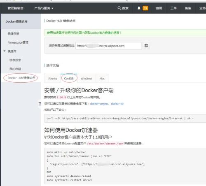
Task: Toggle the sidebar collapse handle icon
Action: (x=40, y=104)
